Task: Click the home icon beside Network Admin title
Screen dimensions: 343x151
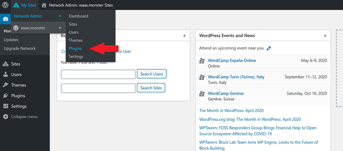Action: tap(44, 5)
